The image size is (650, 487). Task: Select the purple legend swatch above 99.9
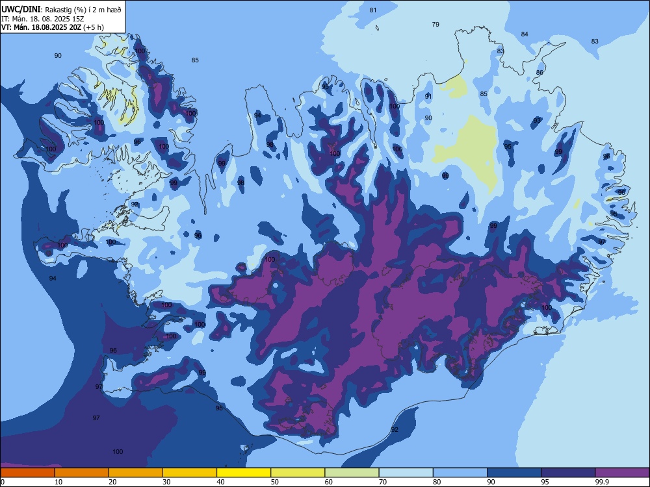(x=622, y=473)
